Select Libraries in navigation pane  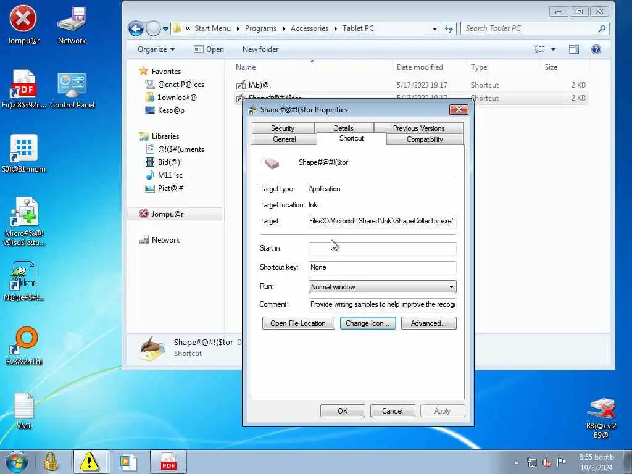(165, 136)
